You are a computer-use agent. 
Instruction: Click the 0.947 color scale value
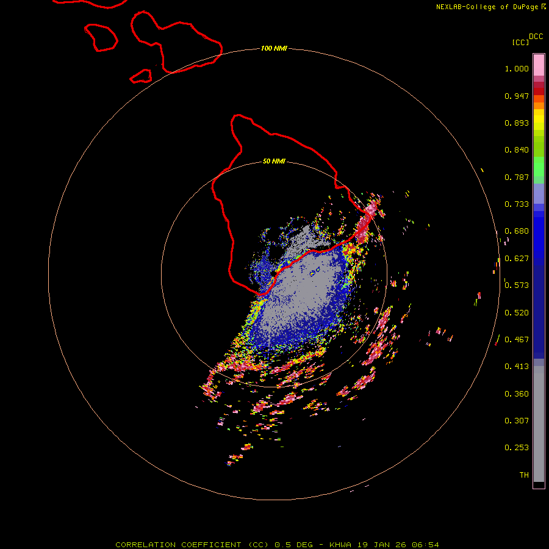tap(517, 96)
